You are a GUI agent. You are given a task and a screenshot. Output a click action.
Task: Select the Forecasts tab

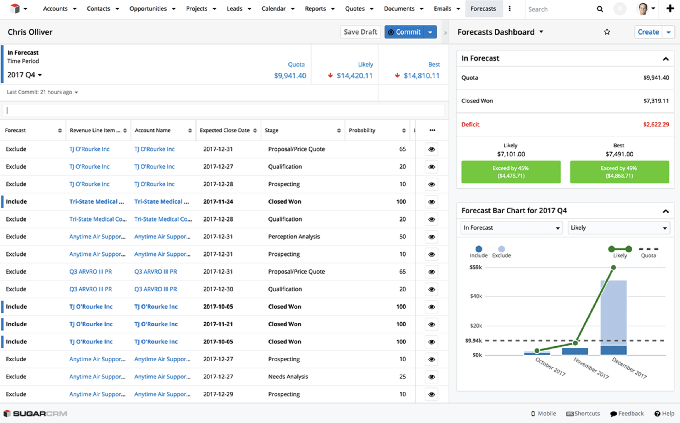point(483,9)
